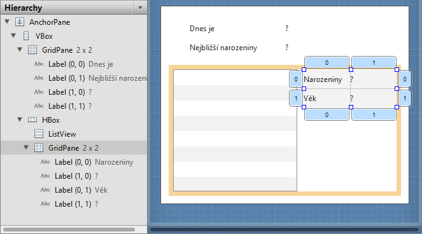The height and width of the screenshot is (234, 422).
Task: Click top column 1 header of GridPane
Action: click(x=374, y=62)
